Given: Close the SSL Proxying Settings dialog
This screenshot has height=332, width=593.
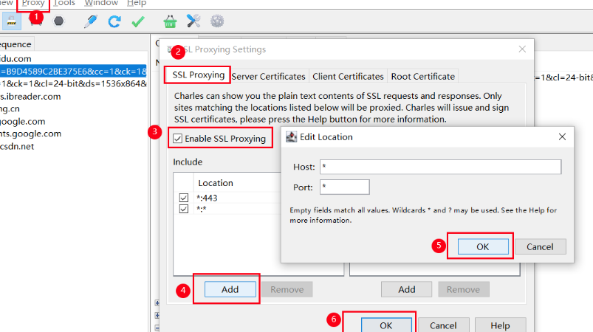Looking at the screenshot, I should tap(522, 49).
